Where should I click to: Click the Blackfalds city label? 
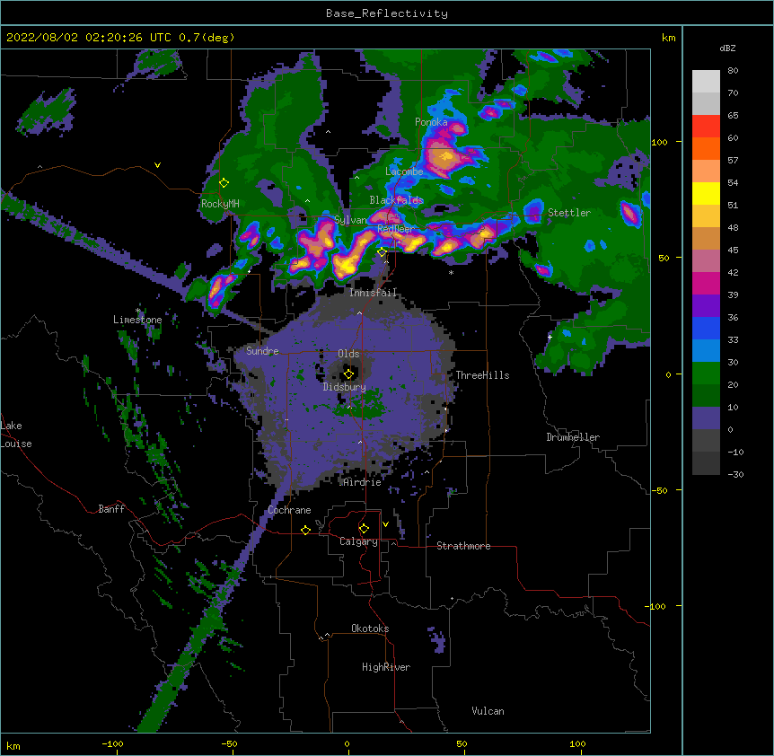click(x=396, y=200)
